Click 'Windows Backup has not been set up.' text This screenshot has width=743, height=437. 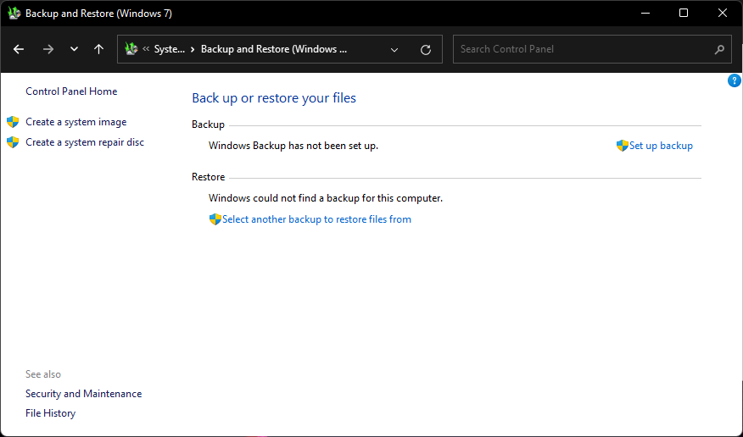click(x=293, y=146)
